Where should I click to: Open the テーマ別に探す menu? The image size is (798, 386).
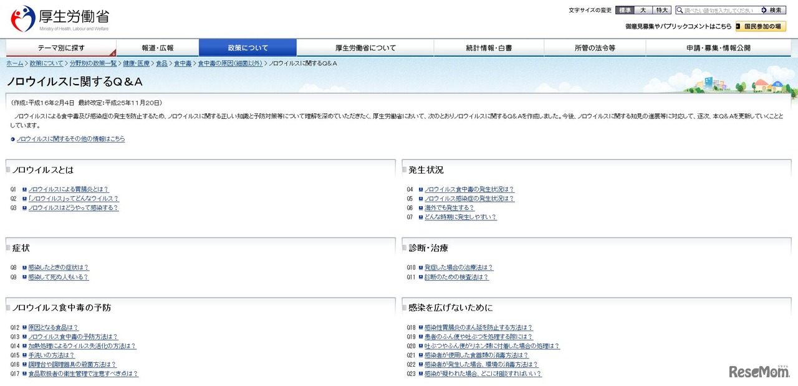click(x=59, y=47)
